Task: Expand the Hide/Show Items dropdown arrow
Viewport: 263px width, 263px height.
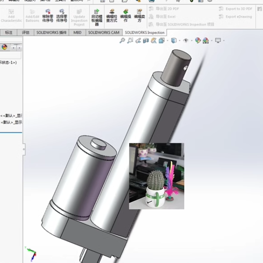Action: coord(192,41)
